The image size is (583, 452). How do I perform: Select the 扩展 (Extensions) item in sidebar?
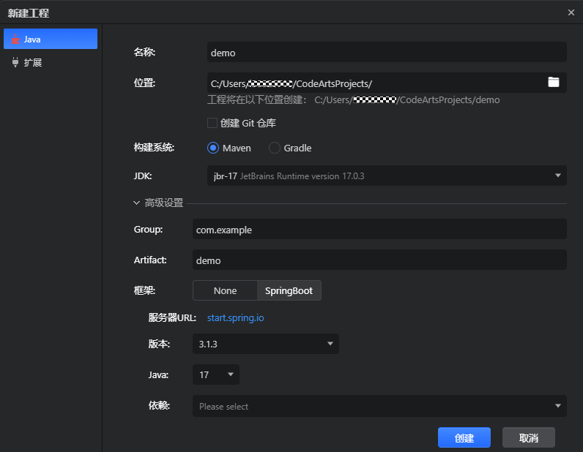click(x=33, y=63)
